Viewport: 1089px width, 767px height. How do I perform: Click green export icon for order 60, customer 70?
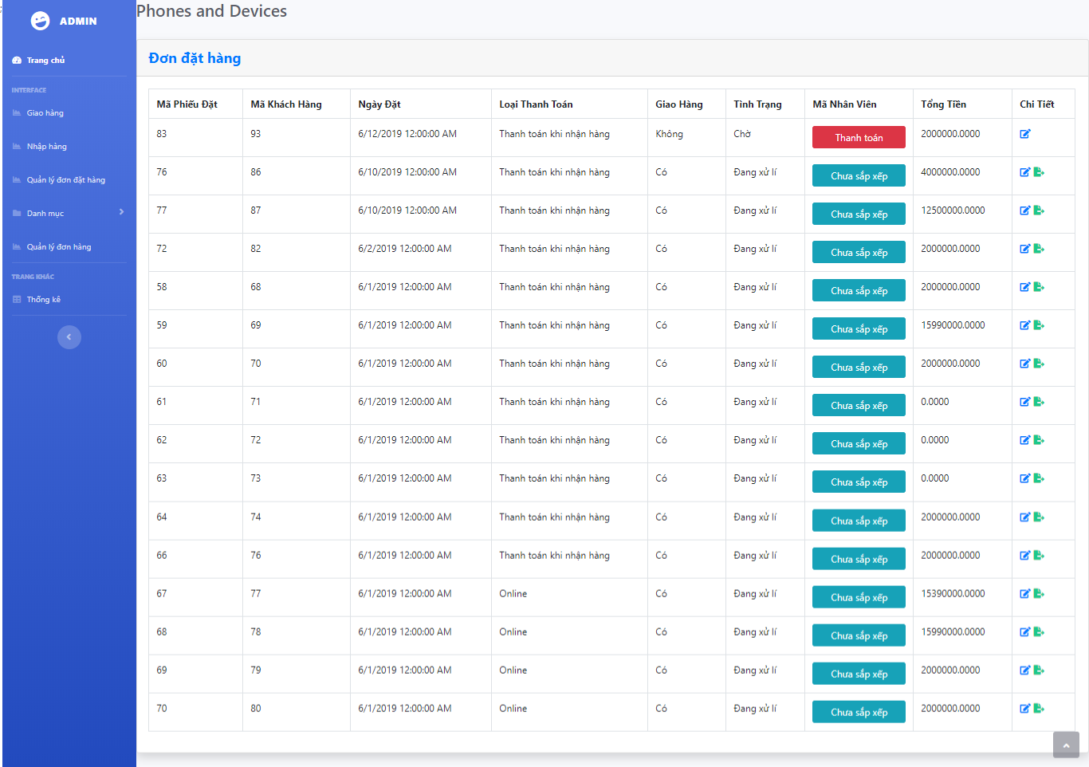(1039, 364)
